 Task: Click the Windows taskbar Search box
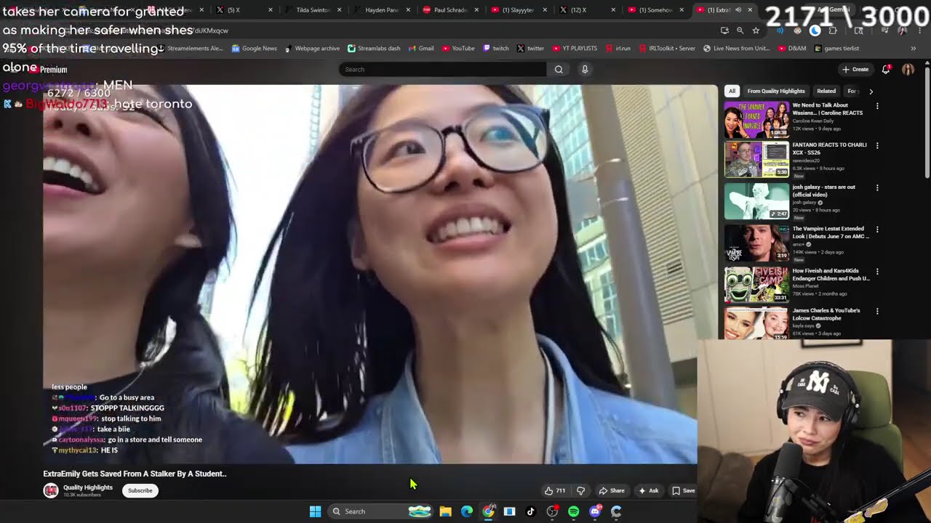coord(380,511)
